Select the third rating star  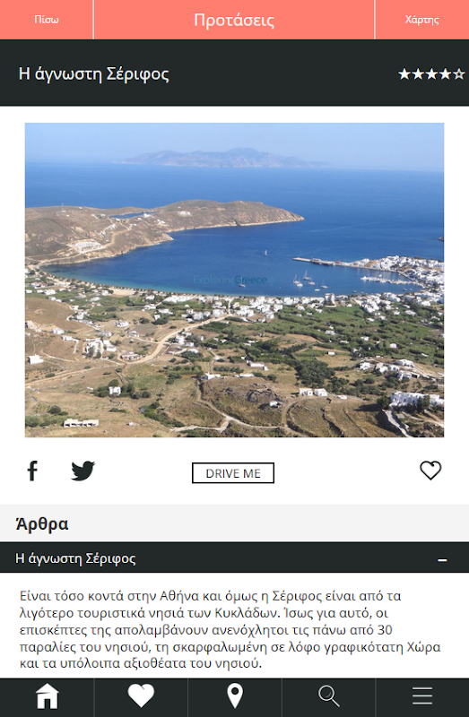(431, 74)
